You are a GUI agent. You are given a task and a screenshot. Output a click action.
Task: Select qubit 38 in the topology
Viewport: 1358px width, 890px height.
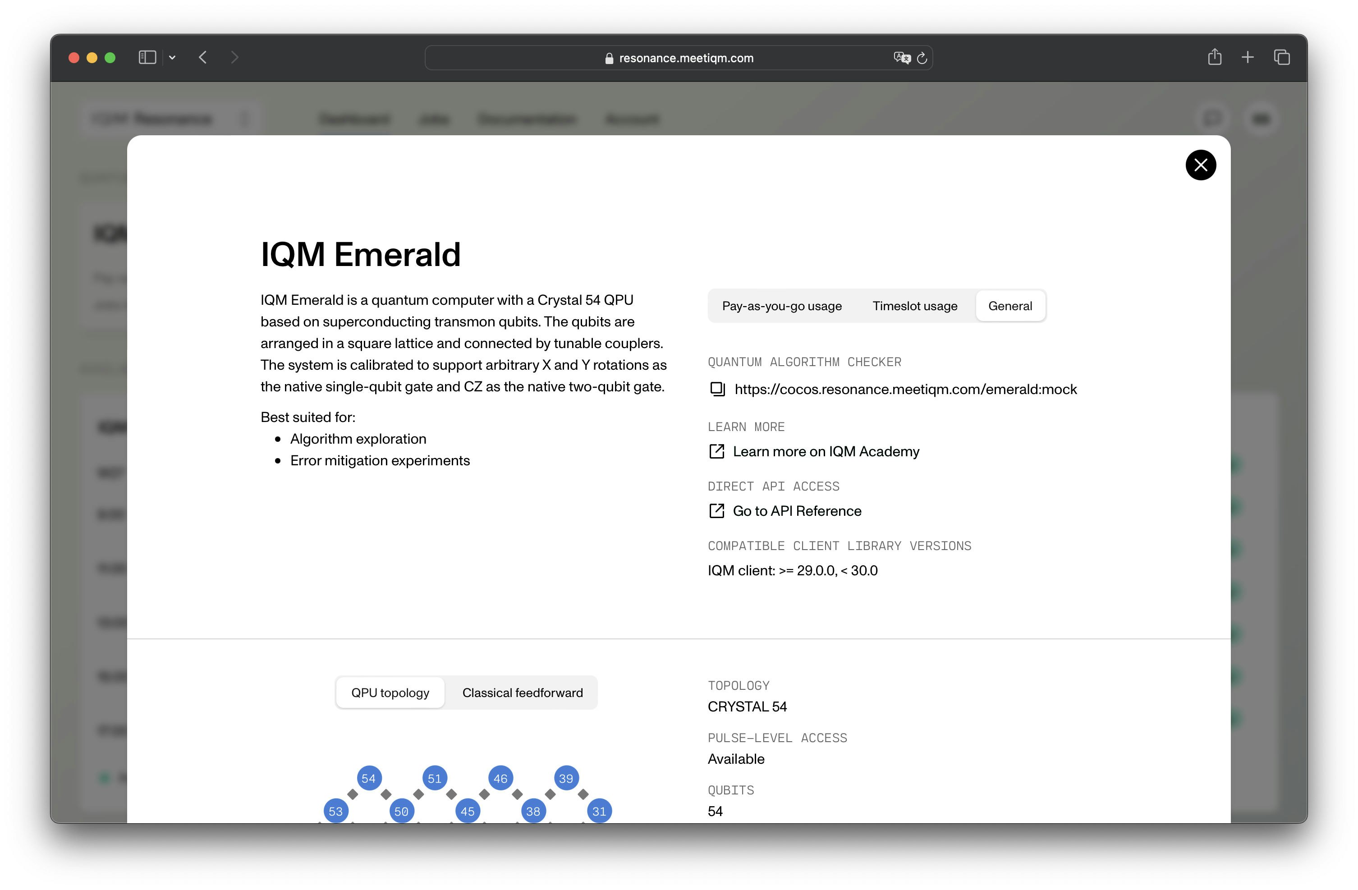533,811
